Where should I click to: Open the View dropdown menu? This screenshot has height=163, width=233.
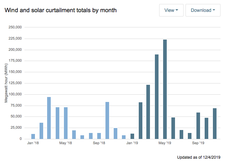click(x=171, y=10)
